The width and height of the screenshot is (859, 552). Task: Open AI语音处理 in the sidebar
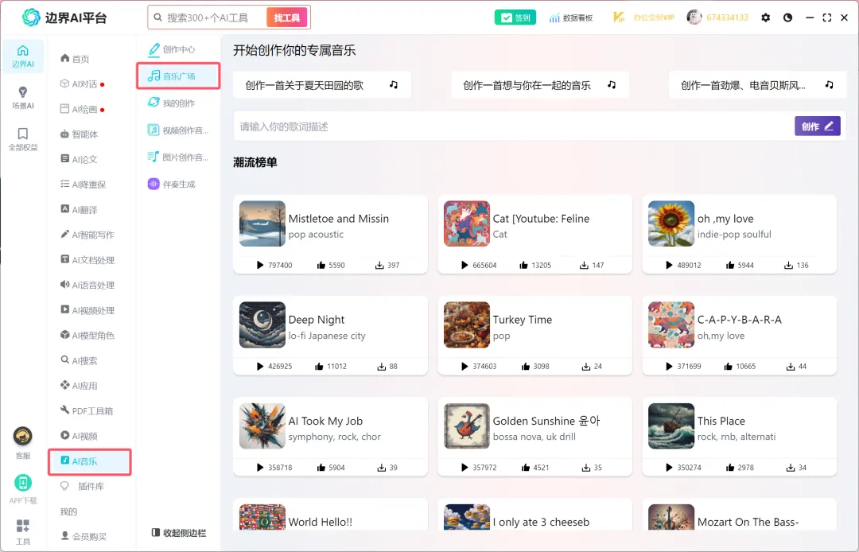pyautogui.click(x=87, y=286)
